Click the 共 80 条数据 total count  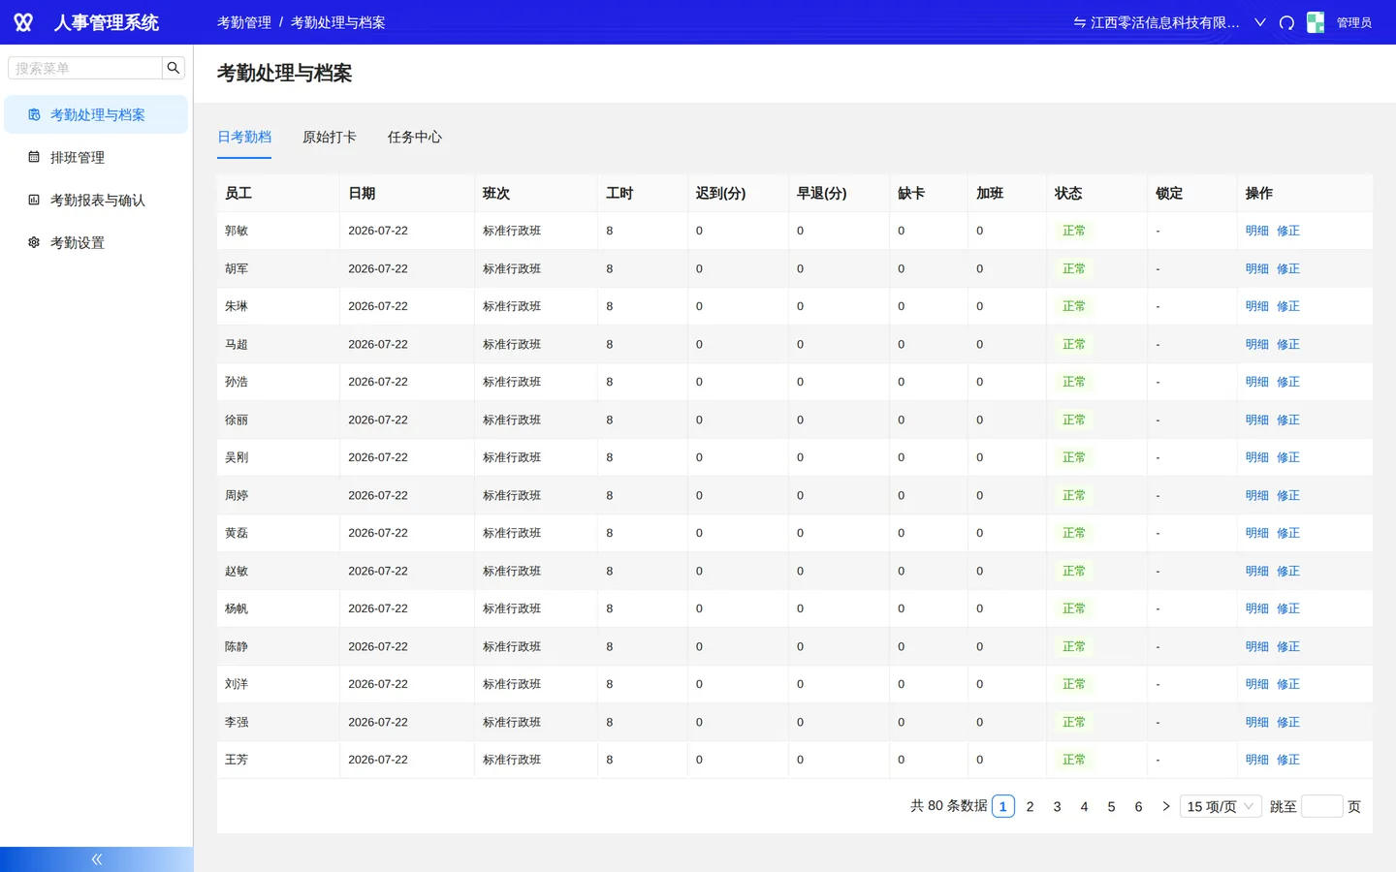pyautogui.click(x=949, y=805)
